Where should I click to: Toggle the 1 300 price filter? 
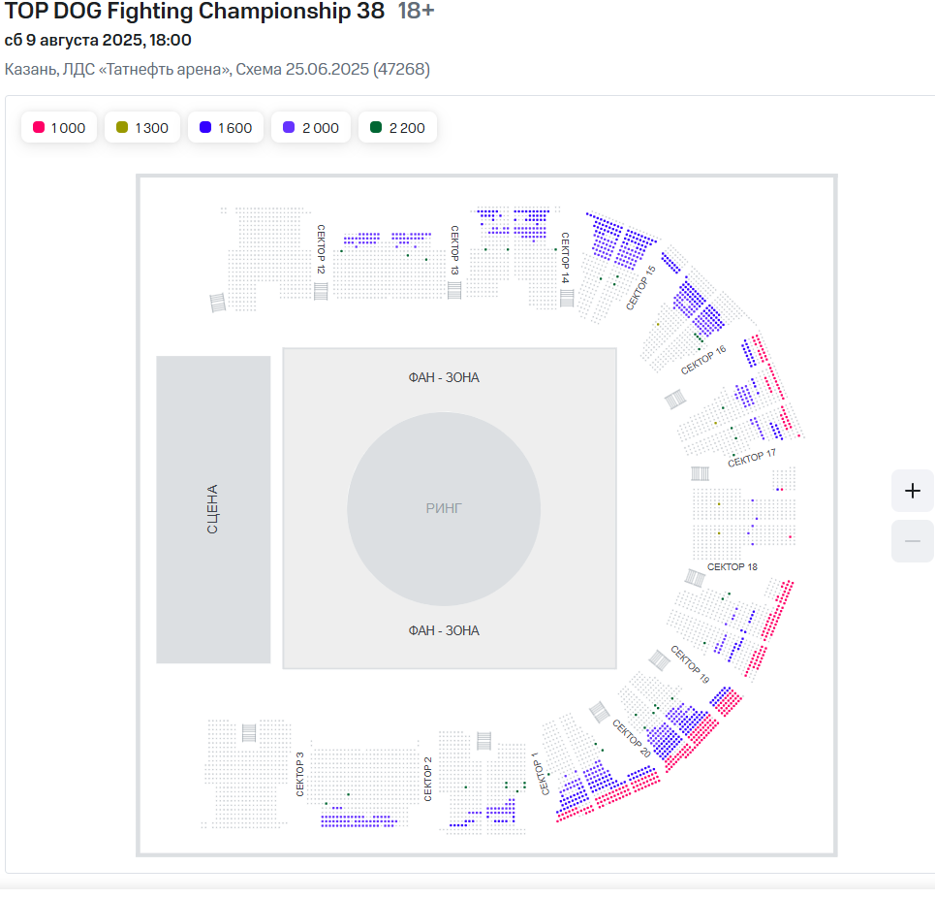(x=142, y=128)
